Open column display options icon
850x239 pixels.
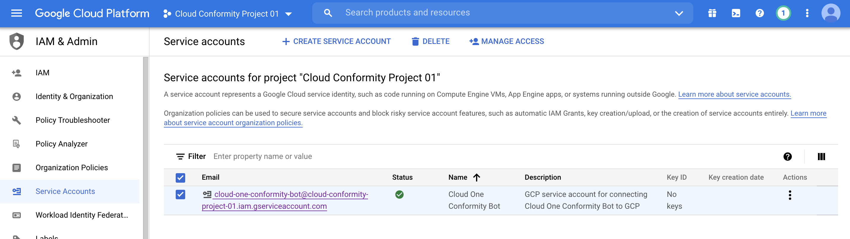pos(821,157)
